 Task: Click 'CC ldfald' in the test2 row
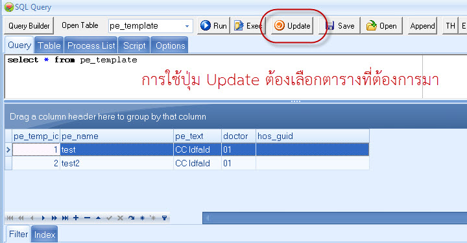tap(197, 163)
